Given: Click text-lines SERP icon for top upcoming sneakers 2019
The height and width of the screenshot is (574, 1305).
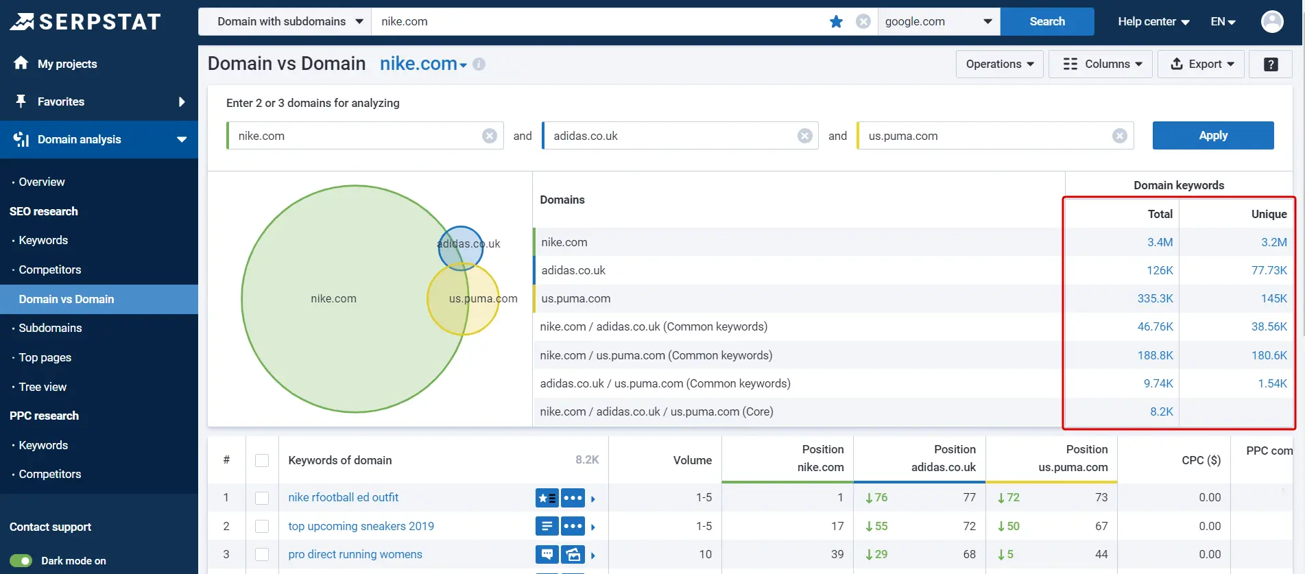Looking at the screenshot, I should click(x=547, y=526).
